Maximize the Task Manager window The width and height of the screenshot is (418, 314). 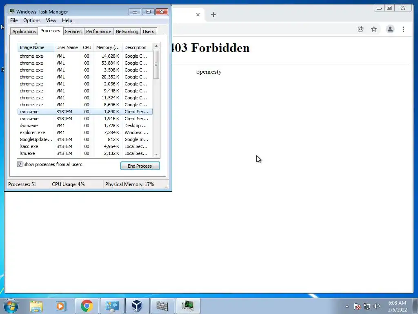click(x=148, y=12)
